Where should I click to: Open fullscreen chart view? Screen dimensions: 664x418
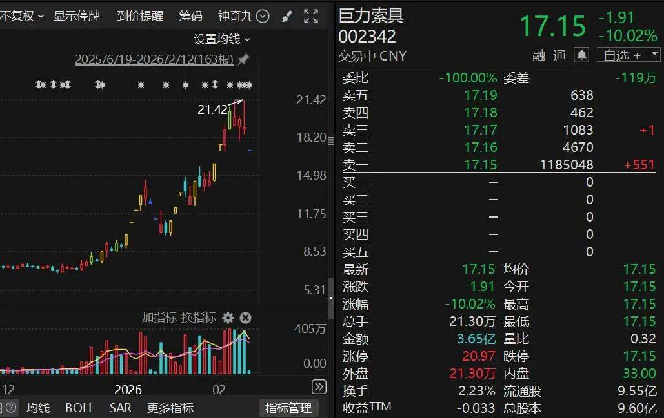(x=311, y=16)
